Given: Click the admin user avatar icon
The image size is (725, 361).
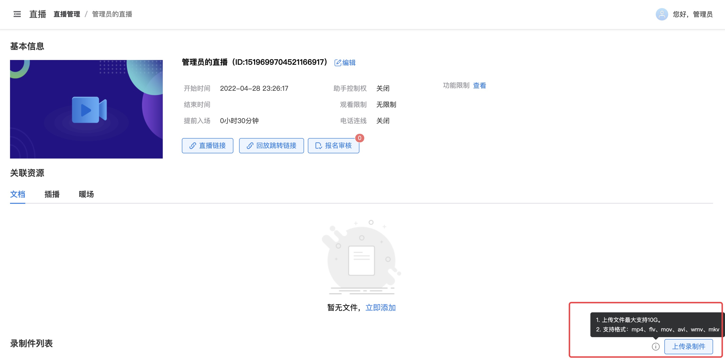Looking at the screenshot, I should tap(661, 14).
